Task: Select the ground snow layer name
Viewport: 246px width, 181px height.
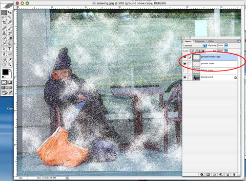Action: tap(207, 64)
